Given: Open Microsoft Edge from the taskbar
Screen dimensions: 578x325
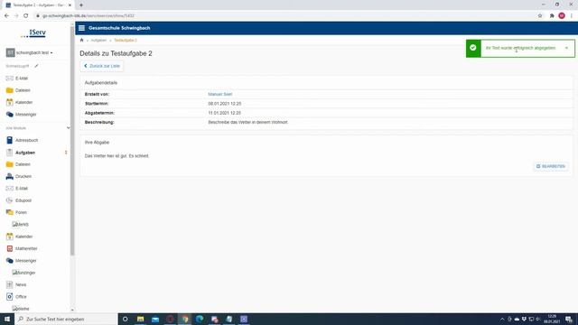Looking at the screenshot, I should (x=200, y=319).
